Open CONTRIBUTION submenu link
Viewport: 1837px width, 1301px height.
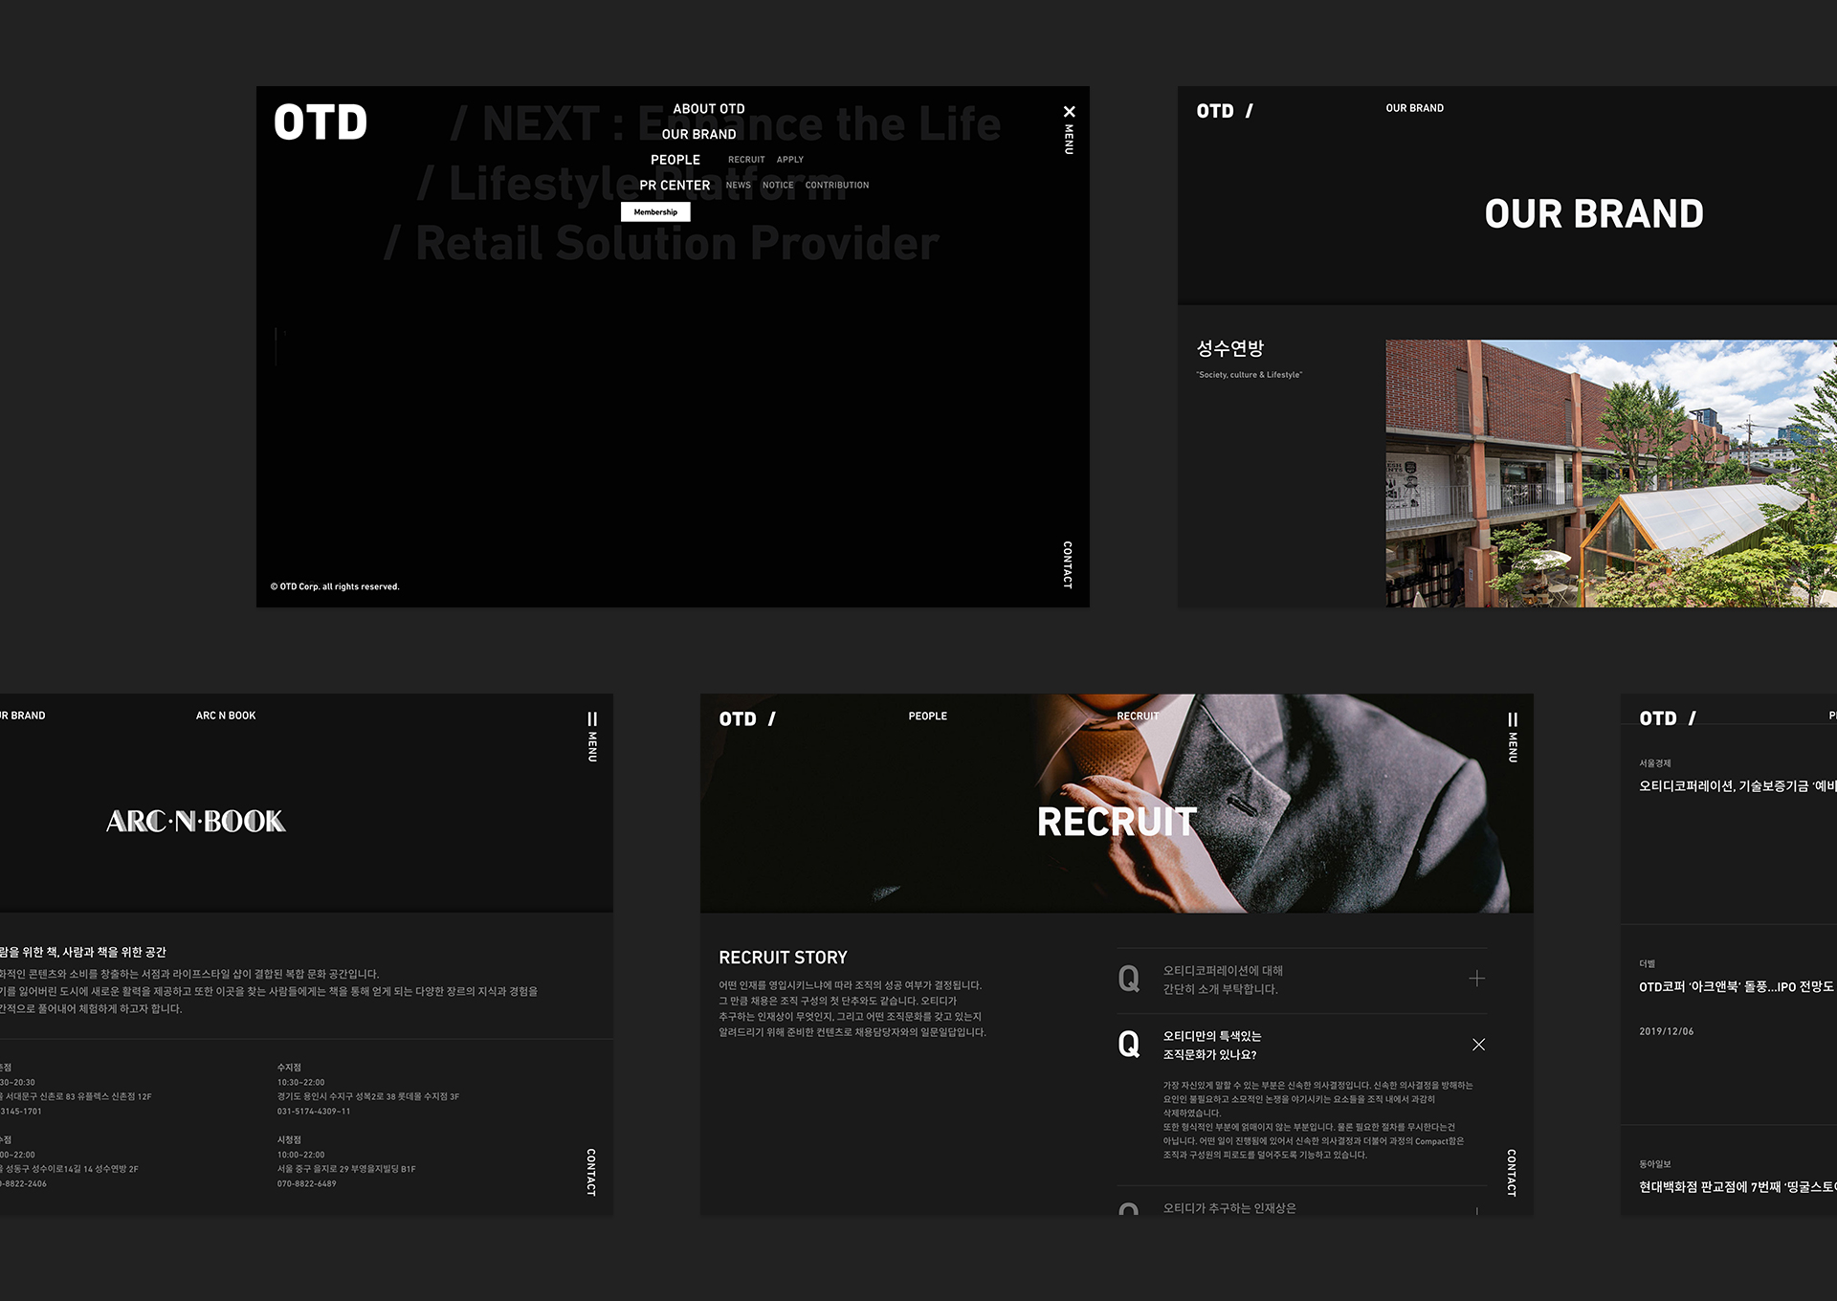click(836, 186)
